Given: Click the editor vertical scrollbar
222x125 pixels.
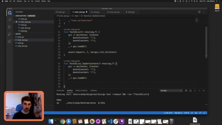Looking at the screenshot, I should click(x=206, y=42).
